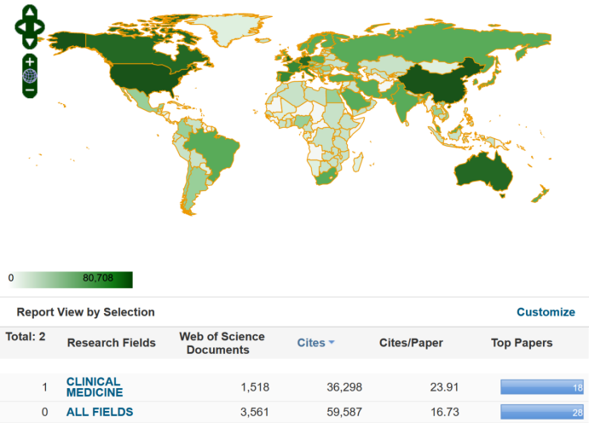Click the Cites sort arrow

332,343
